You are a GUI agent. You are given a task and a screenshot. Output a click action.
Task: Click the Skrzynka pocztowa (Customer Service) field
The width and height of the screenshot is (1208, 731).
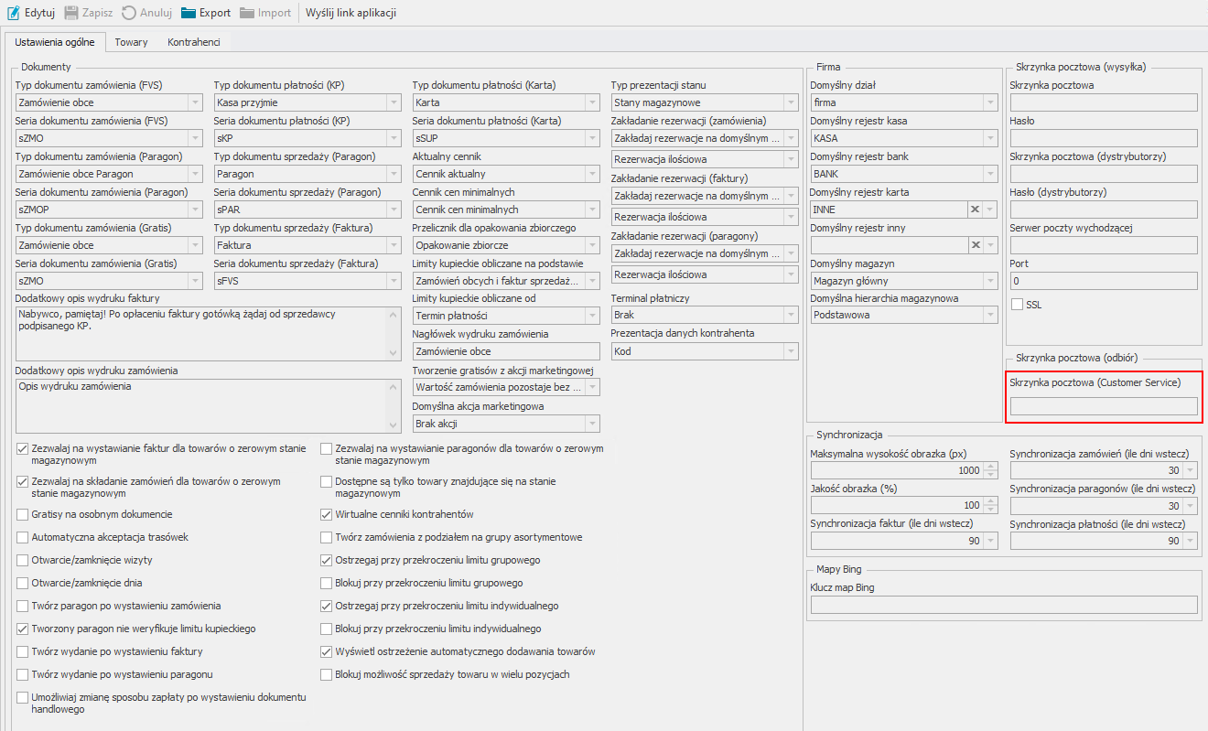pos(1103,406)
